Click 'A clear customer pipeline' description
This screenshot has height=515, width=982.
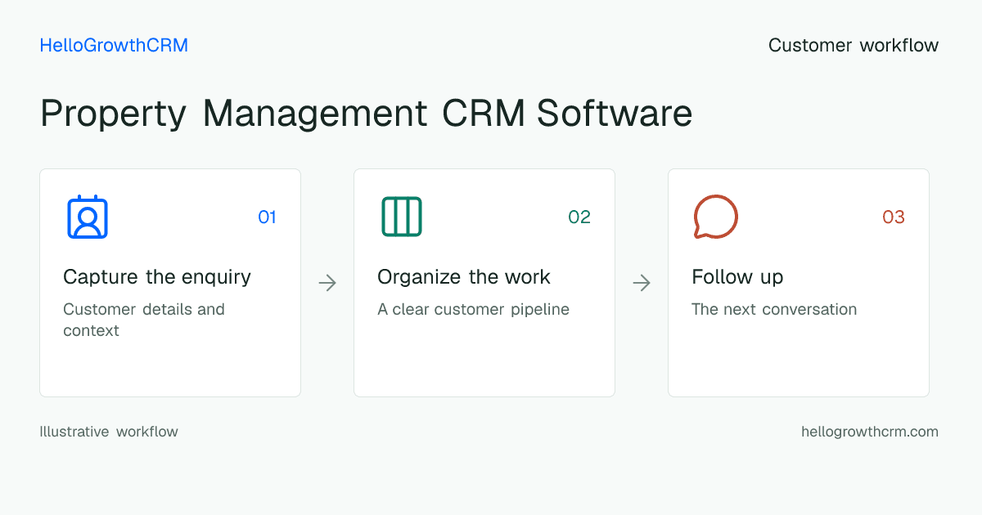click(x=473, y=310)
